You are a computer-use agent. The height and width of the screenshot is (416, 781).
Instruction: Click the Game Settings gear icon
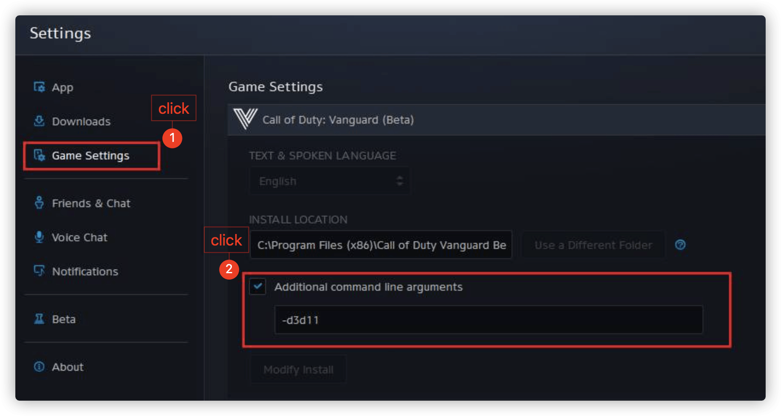(x=39, y=156)
